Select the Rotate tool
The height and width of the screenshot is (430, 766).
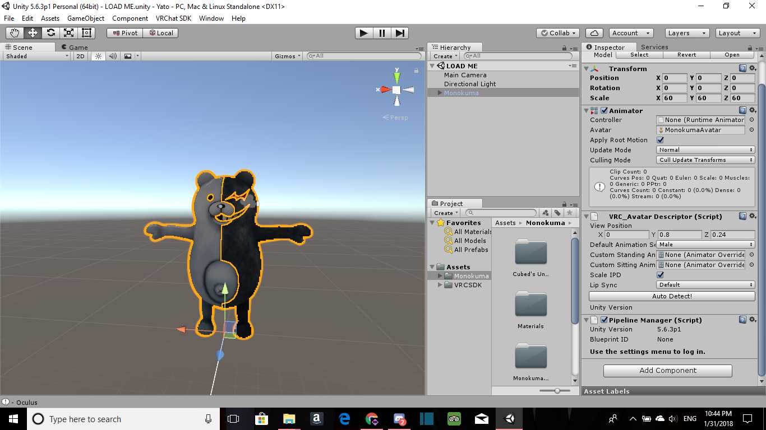click(x=50, y=33)
